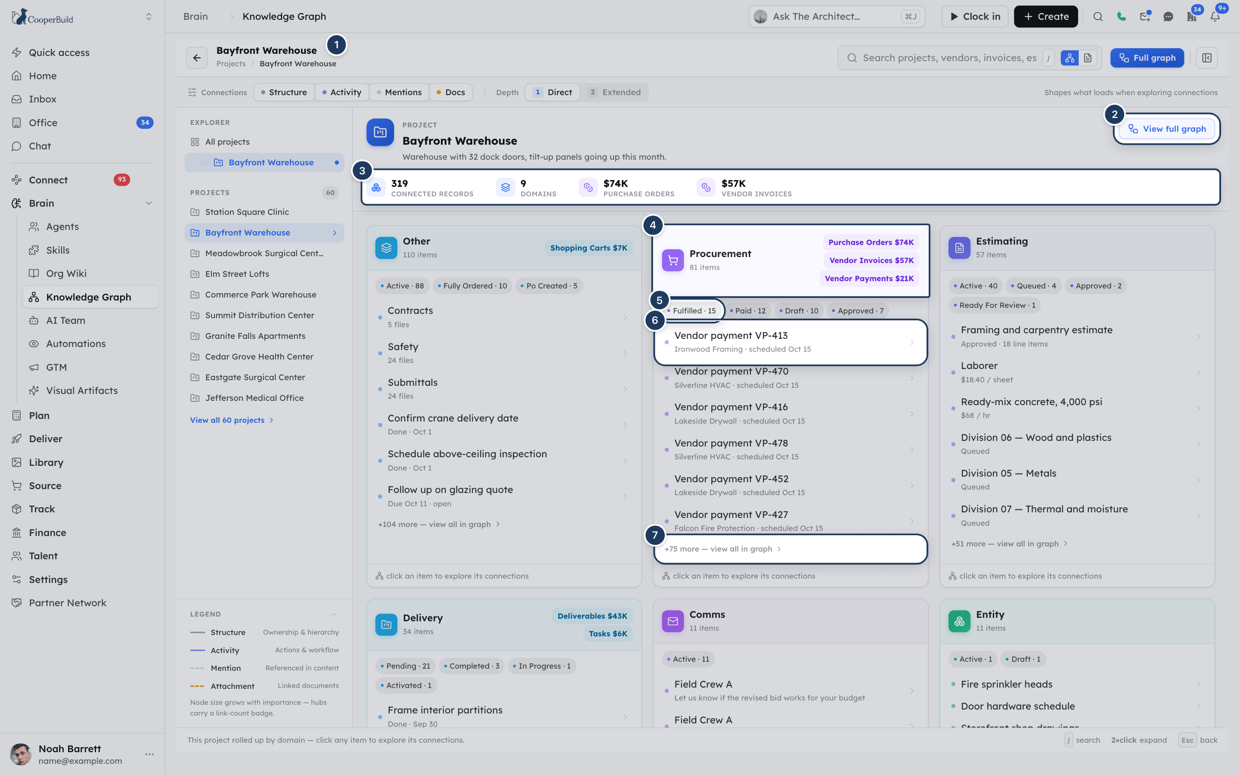1240x775 pixels.
Task: Expand the Contracts row chevron
Action: click(625, 317)
